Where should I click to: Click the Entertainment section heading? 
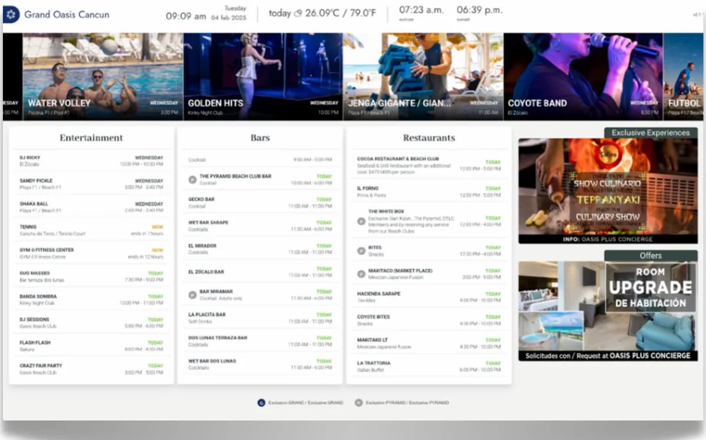coord(91,138)
